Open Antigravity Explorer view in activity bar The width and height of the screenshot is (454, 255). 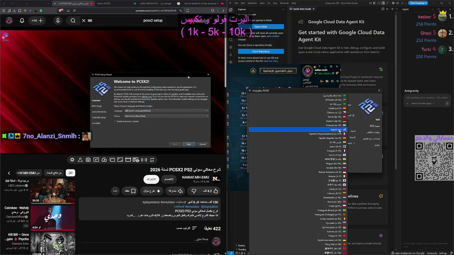(x=231, y=10)
